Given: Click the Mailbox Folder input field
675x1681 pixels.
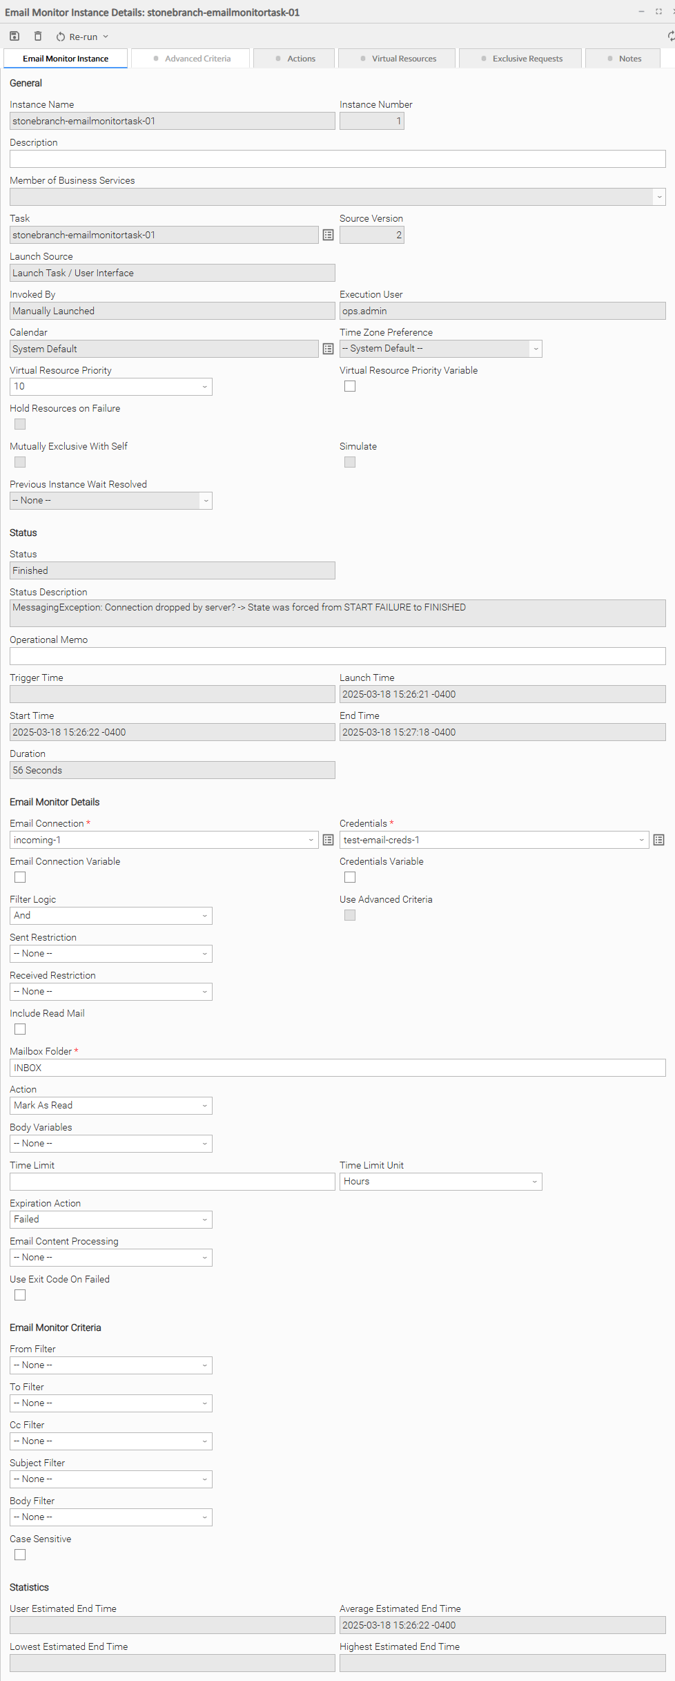Looking at the screenshot, I should (x=337, y=1068).
